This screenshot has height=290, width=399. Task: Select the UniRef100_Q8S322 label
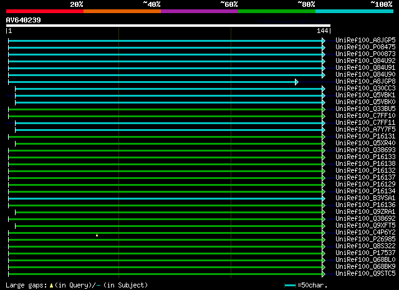click(365, 246)
